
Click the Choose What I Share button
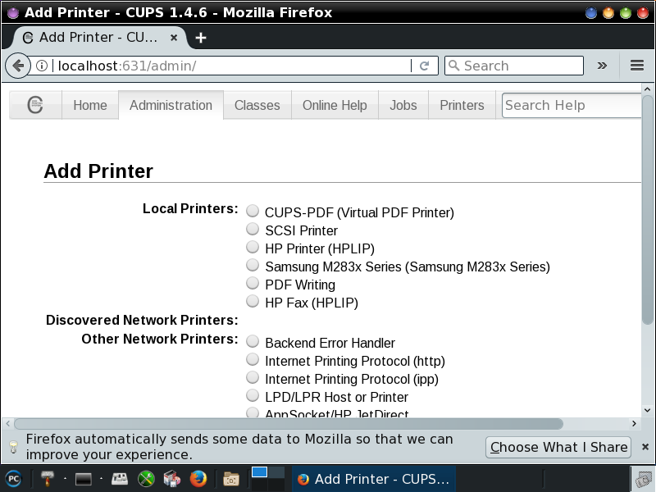pos(559,447)
